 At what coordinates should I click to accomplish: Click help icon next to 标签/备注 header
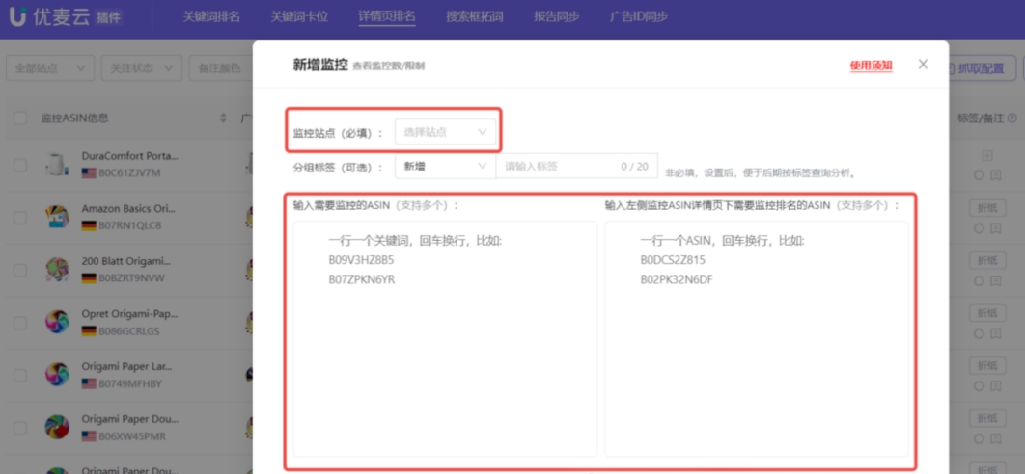click(1012, 118)
